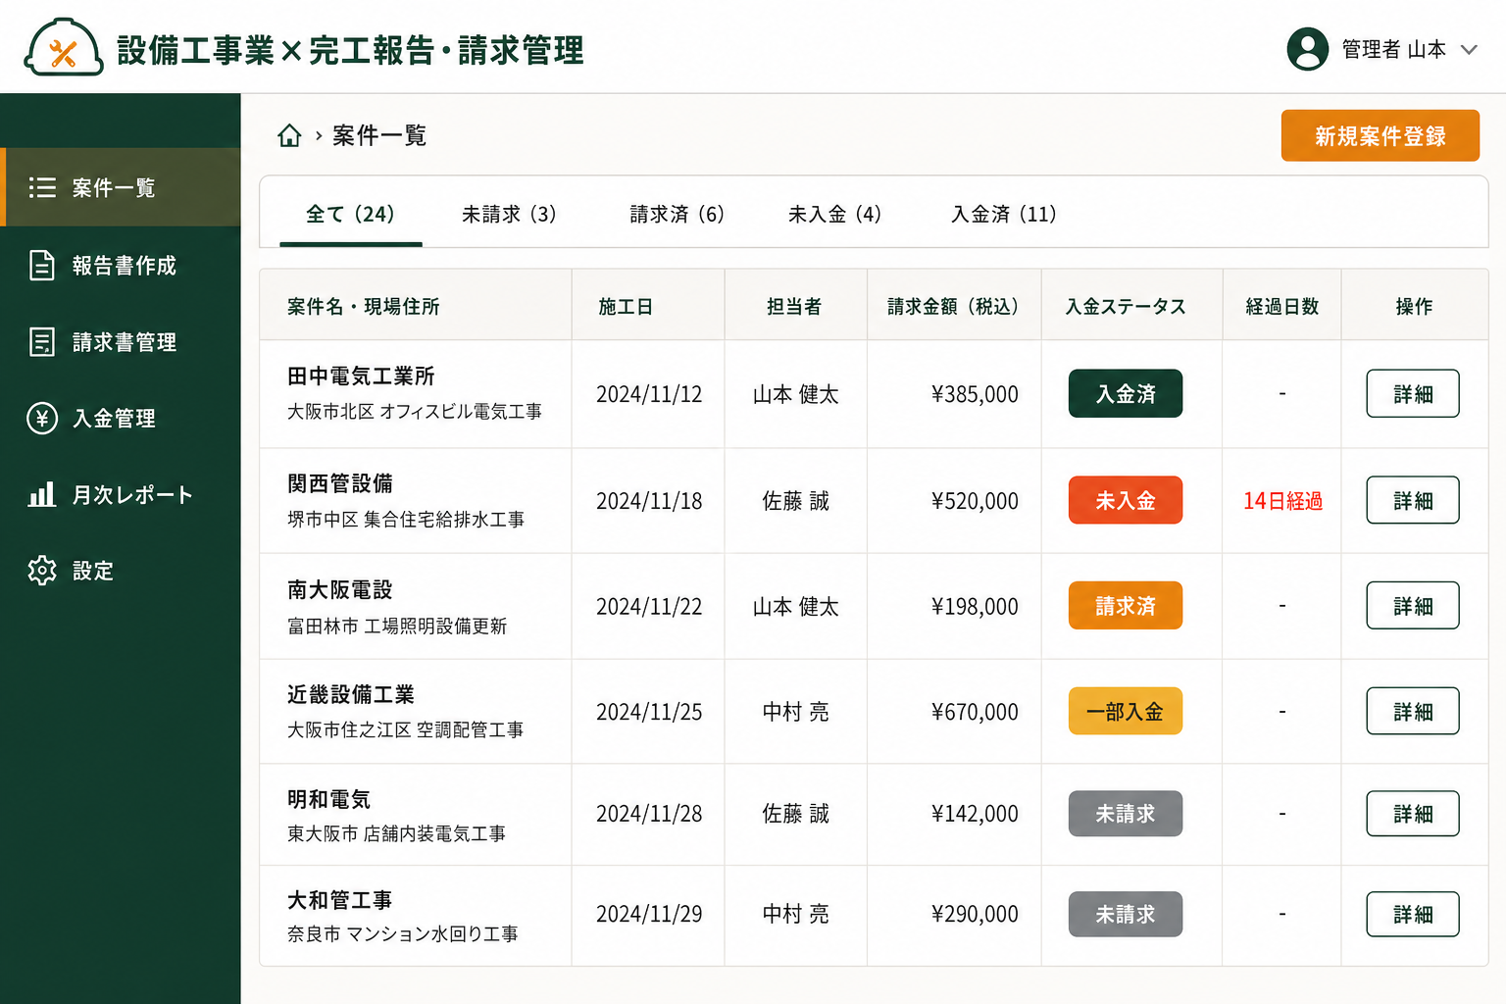Image resolution: width=1506 pixels, height=1004 pixels.
Task: Switch to the 未入金 (4) tab
Action: tap(834, 214)
